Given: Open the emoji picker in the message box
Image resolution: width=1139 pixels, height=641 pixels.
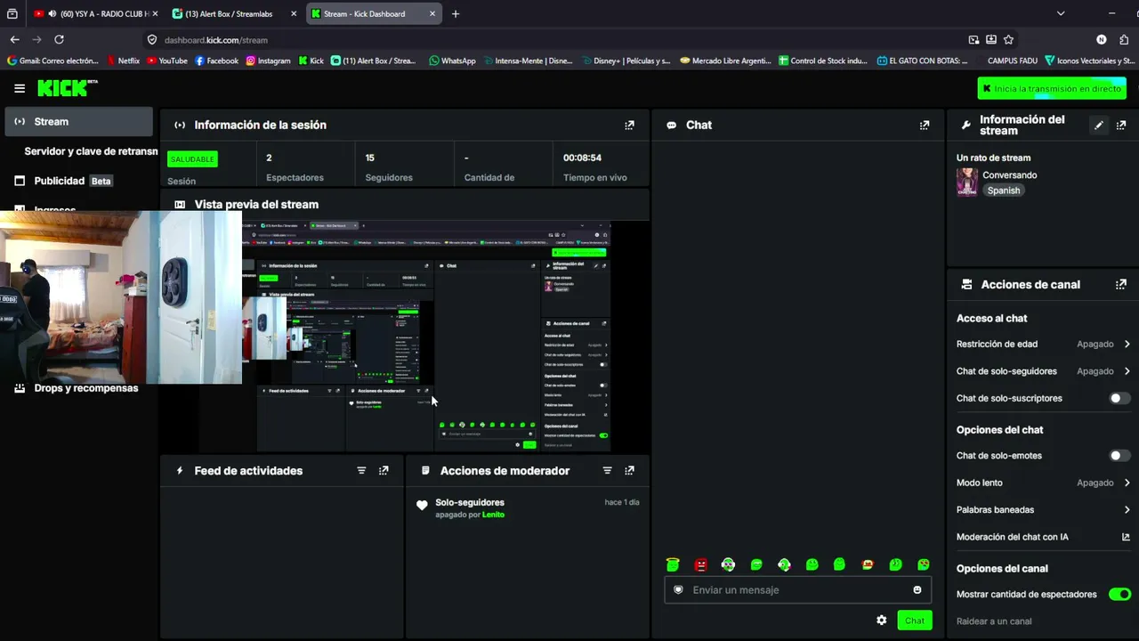Looking at the screenshot, I should (917, 590).
